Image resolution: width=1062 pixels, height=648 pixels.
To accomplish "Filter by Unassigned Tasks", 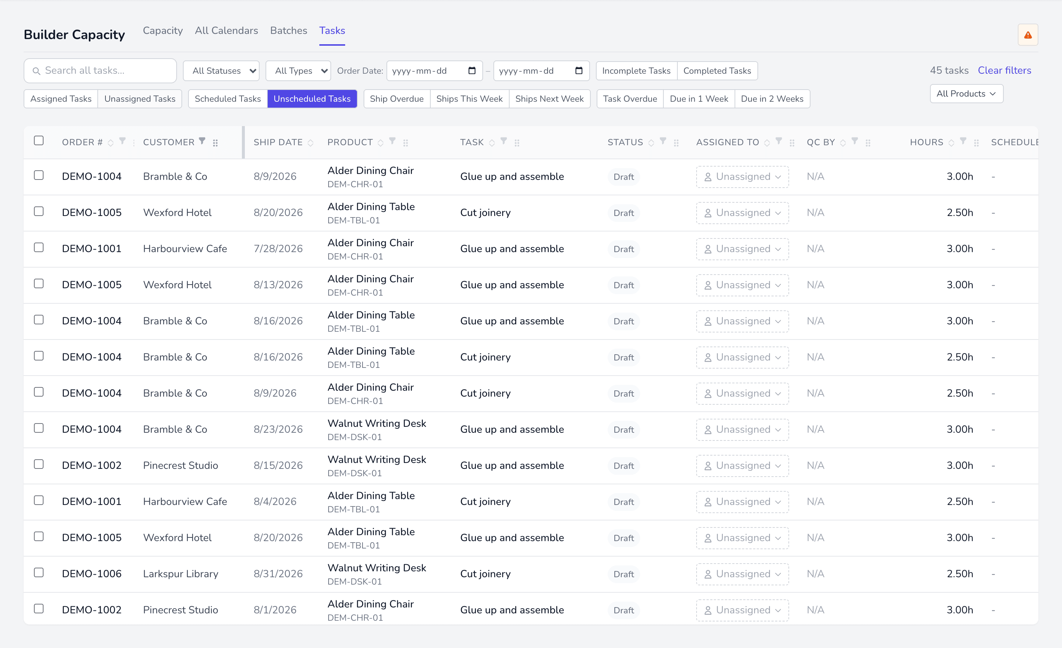I will [x=140, y=99].
